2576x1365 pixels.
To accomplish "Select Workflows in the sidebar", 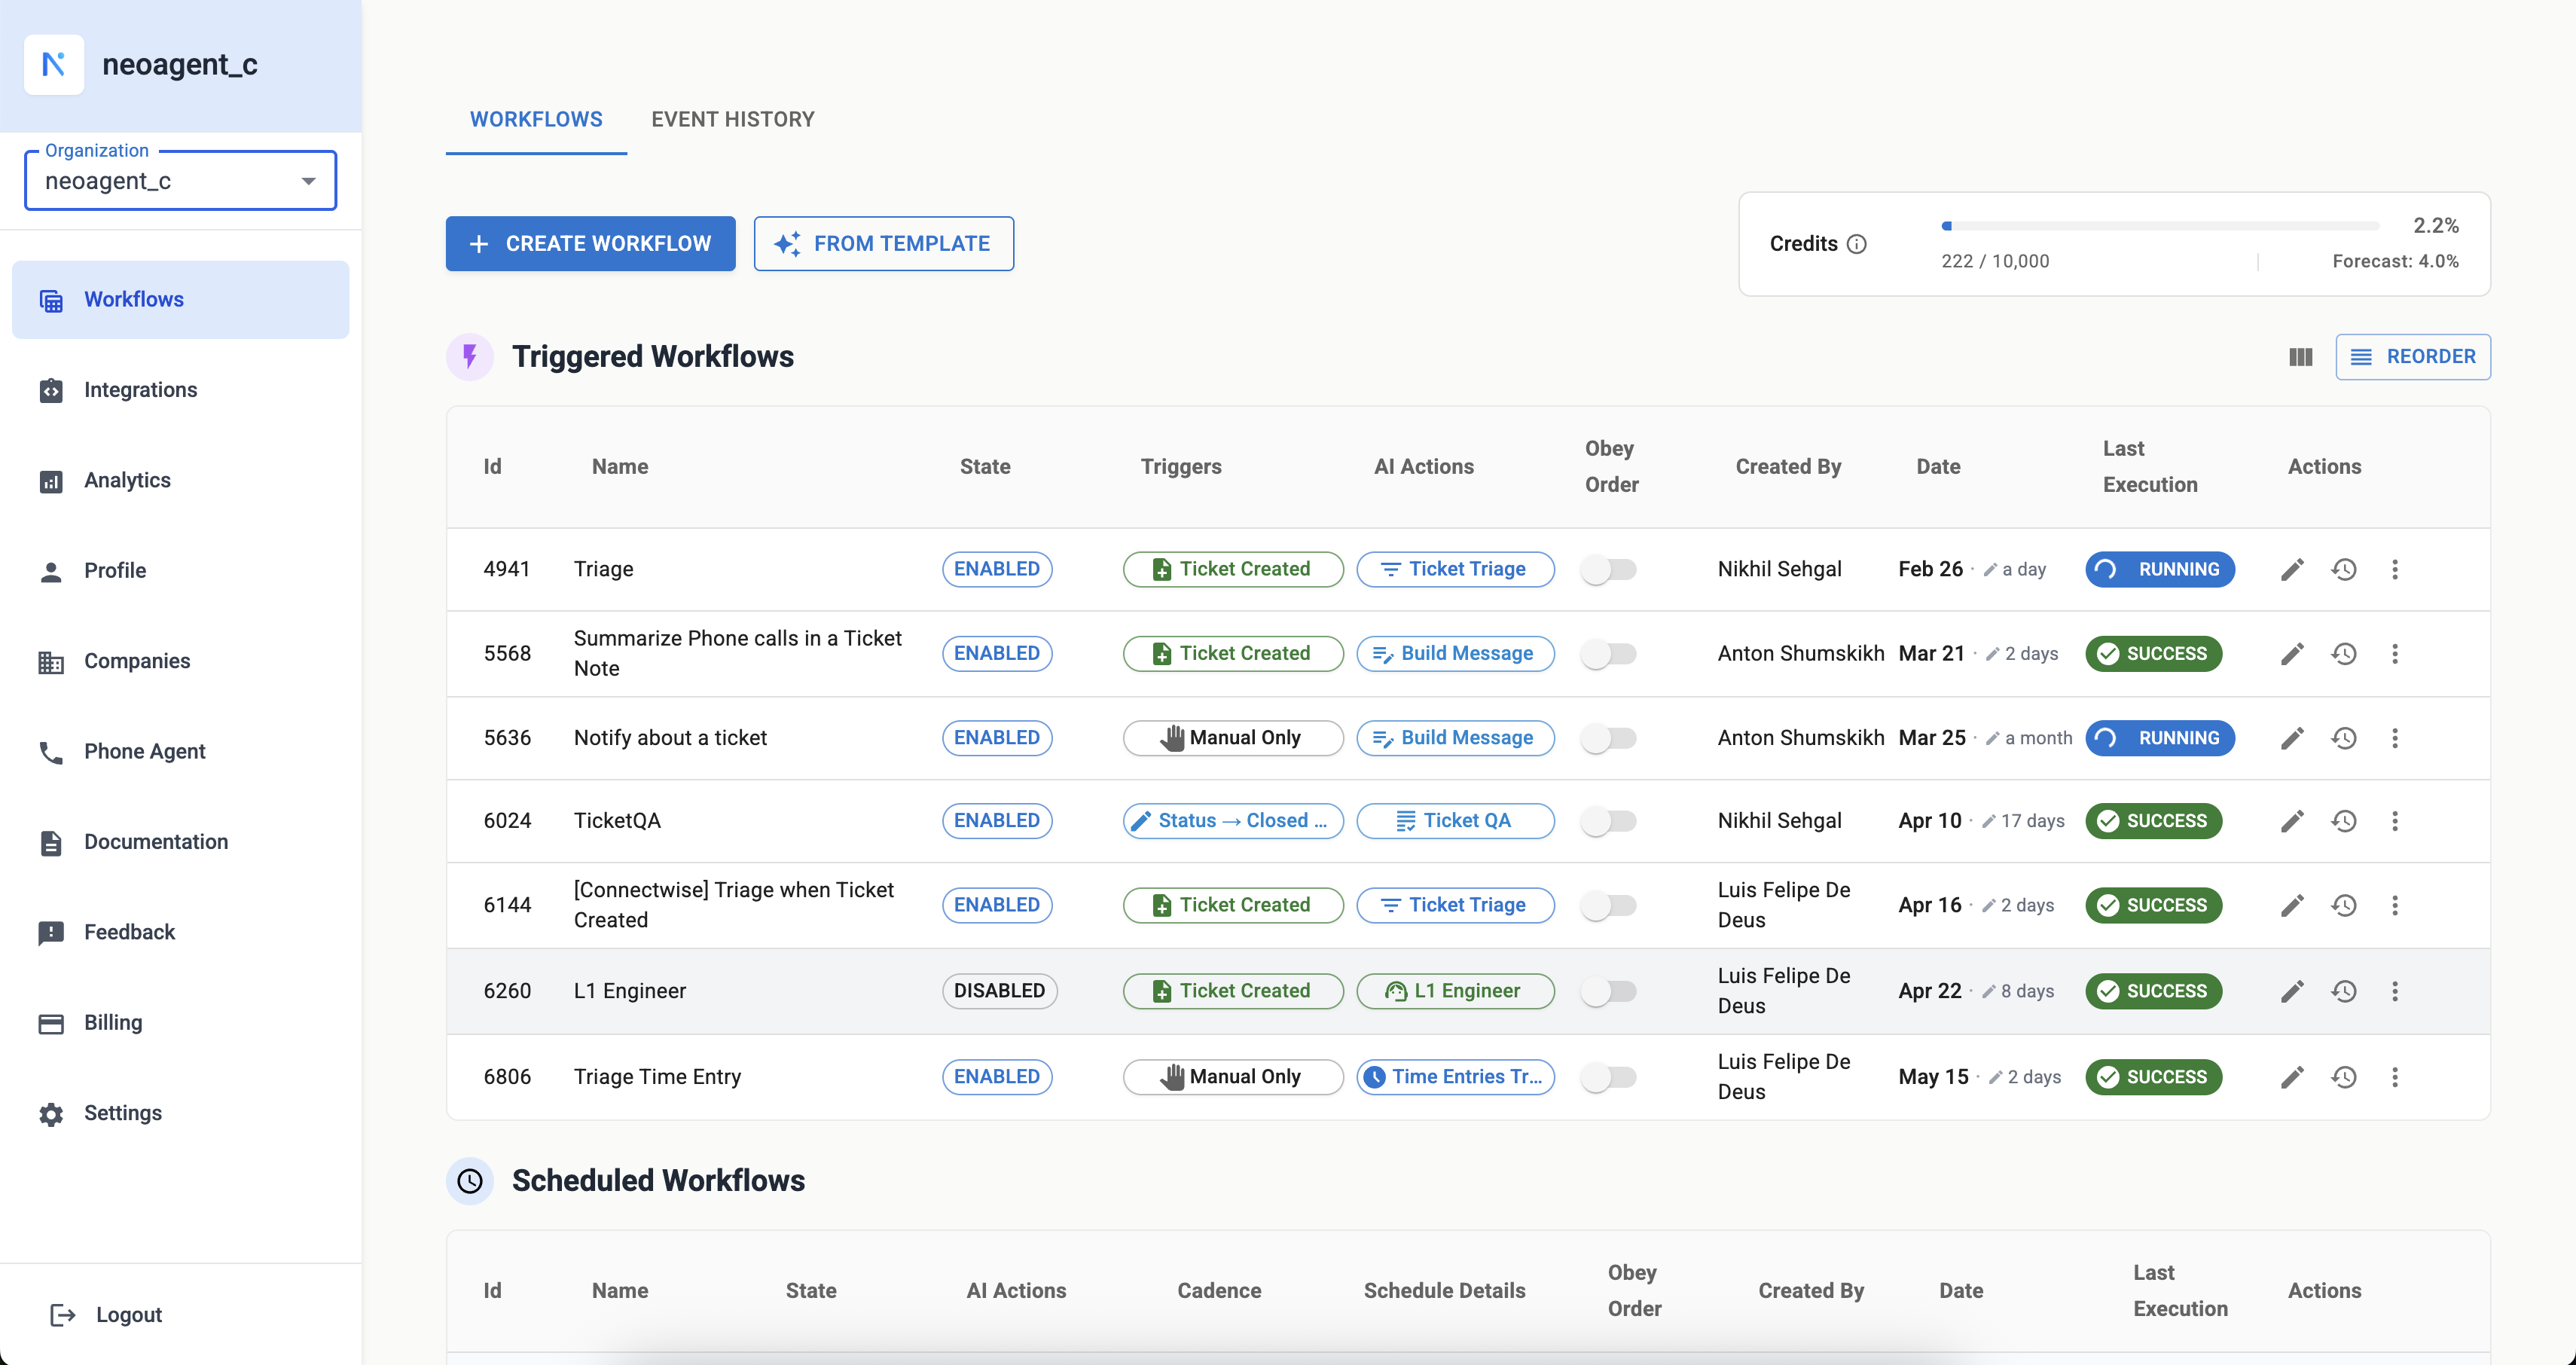I will click(x=180, y=300).
